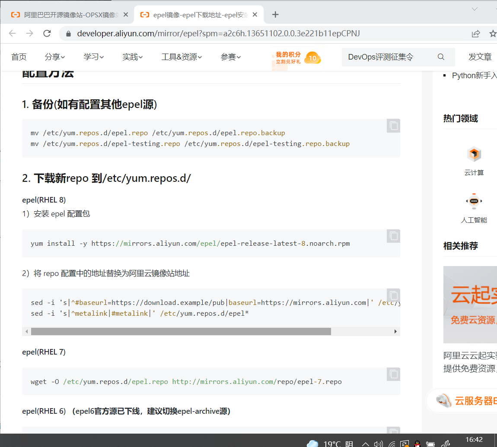Open the 16:42 taskbar clock
The image size is (497, 447).
coord(474,441)
